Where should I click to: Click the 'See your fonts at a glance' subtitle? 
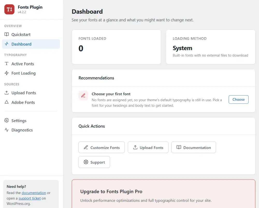click(x=132, y=20)
